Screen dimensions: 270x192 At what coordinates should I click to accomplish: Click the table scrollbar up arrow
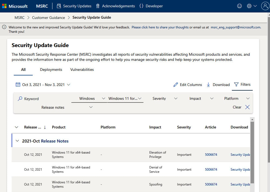click(252, 120)
